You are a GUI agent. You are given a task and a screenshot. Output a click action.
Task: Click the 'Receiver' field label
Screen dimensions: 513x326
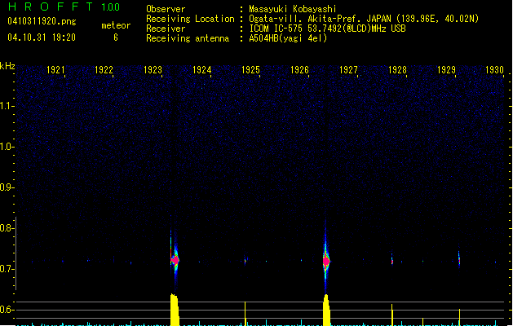166,29
